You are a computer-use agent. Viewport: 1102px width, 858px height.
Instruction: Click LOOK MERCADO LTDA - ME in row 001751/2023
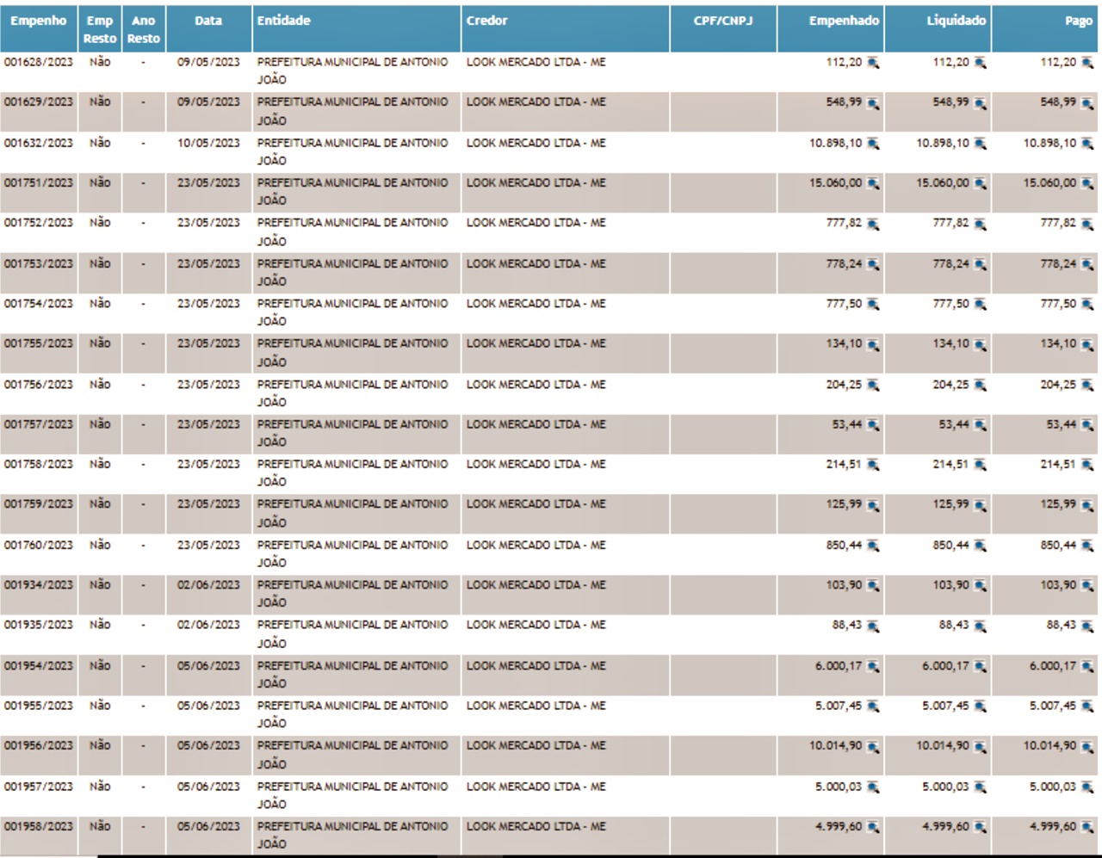tap(536, 182)
